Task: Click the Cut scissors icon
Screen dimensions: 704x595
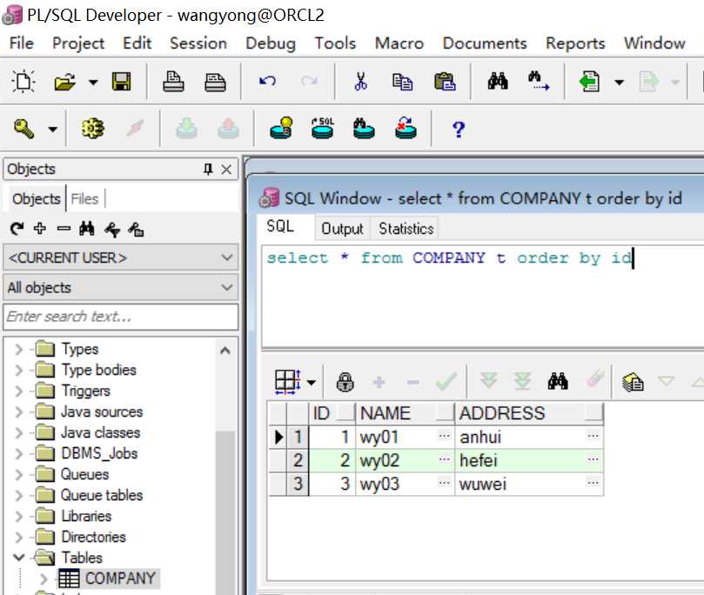Action: (360, 82)
